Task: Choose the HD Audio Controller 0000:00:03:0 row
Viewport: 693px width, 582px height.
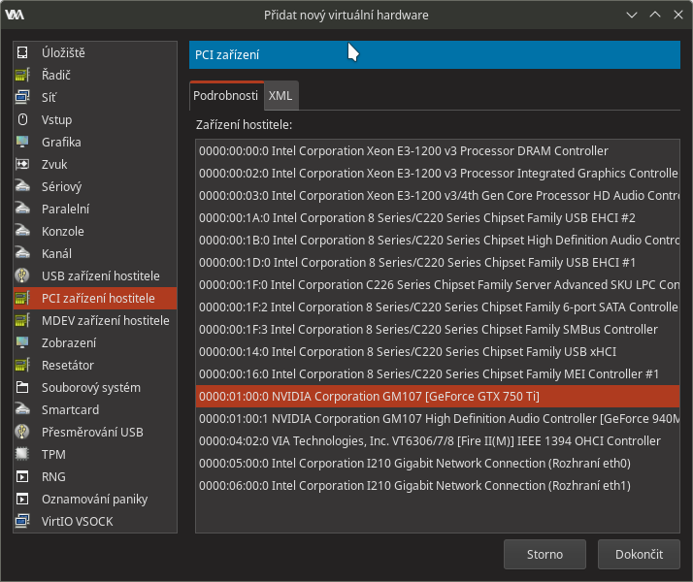Action: (438, 196)
